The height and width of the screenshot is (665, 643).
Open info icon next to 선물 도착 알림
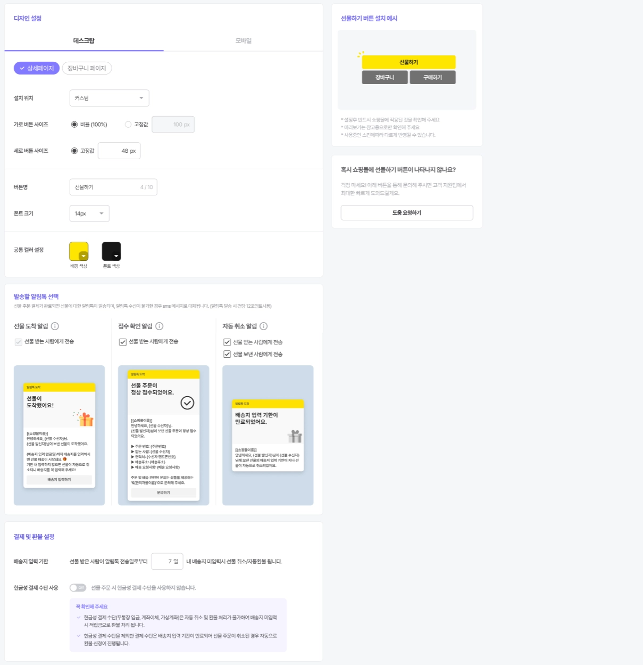click(x=55, y=326)
